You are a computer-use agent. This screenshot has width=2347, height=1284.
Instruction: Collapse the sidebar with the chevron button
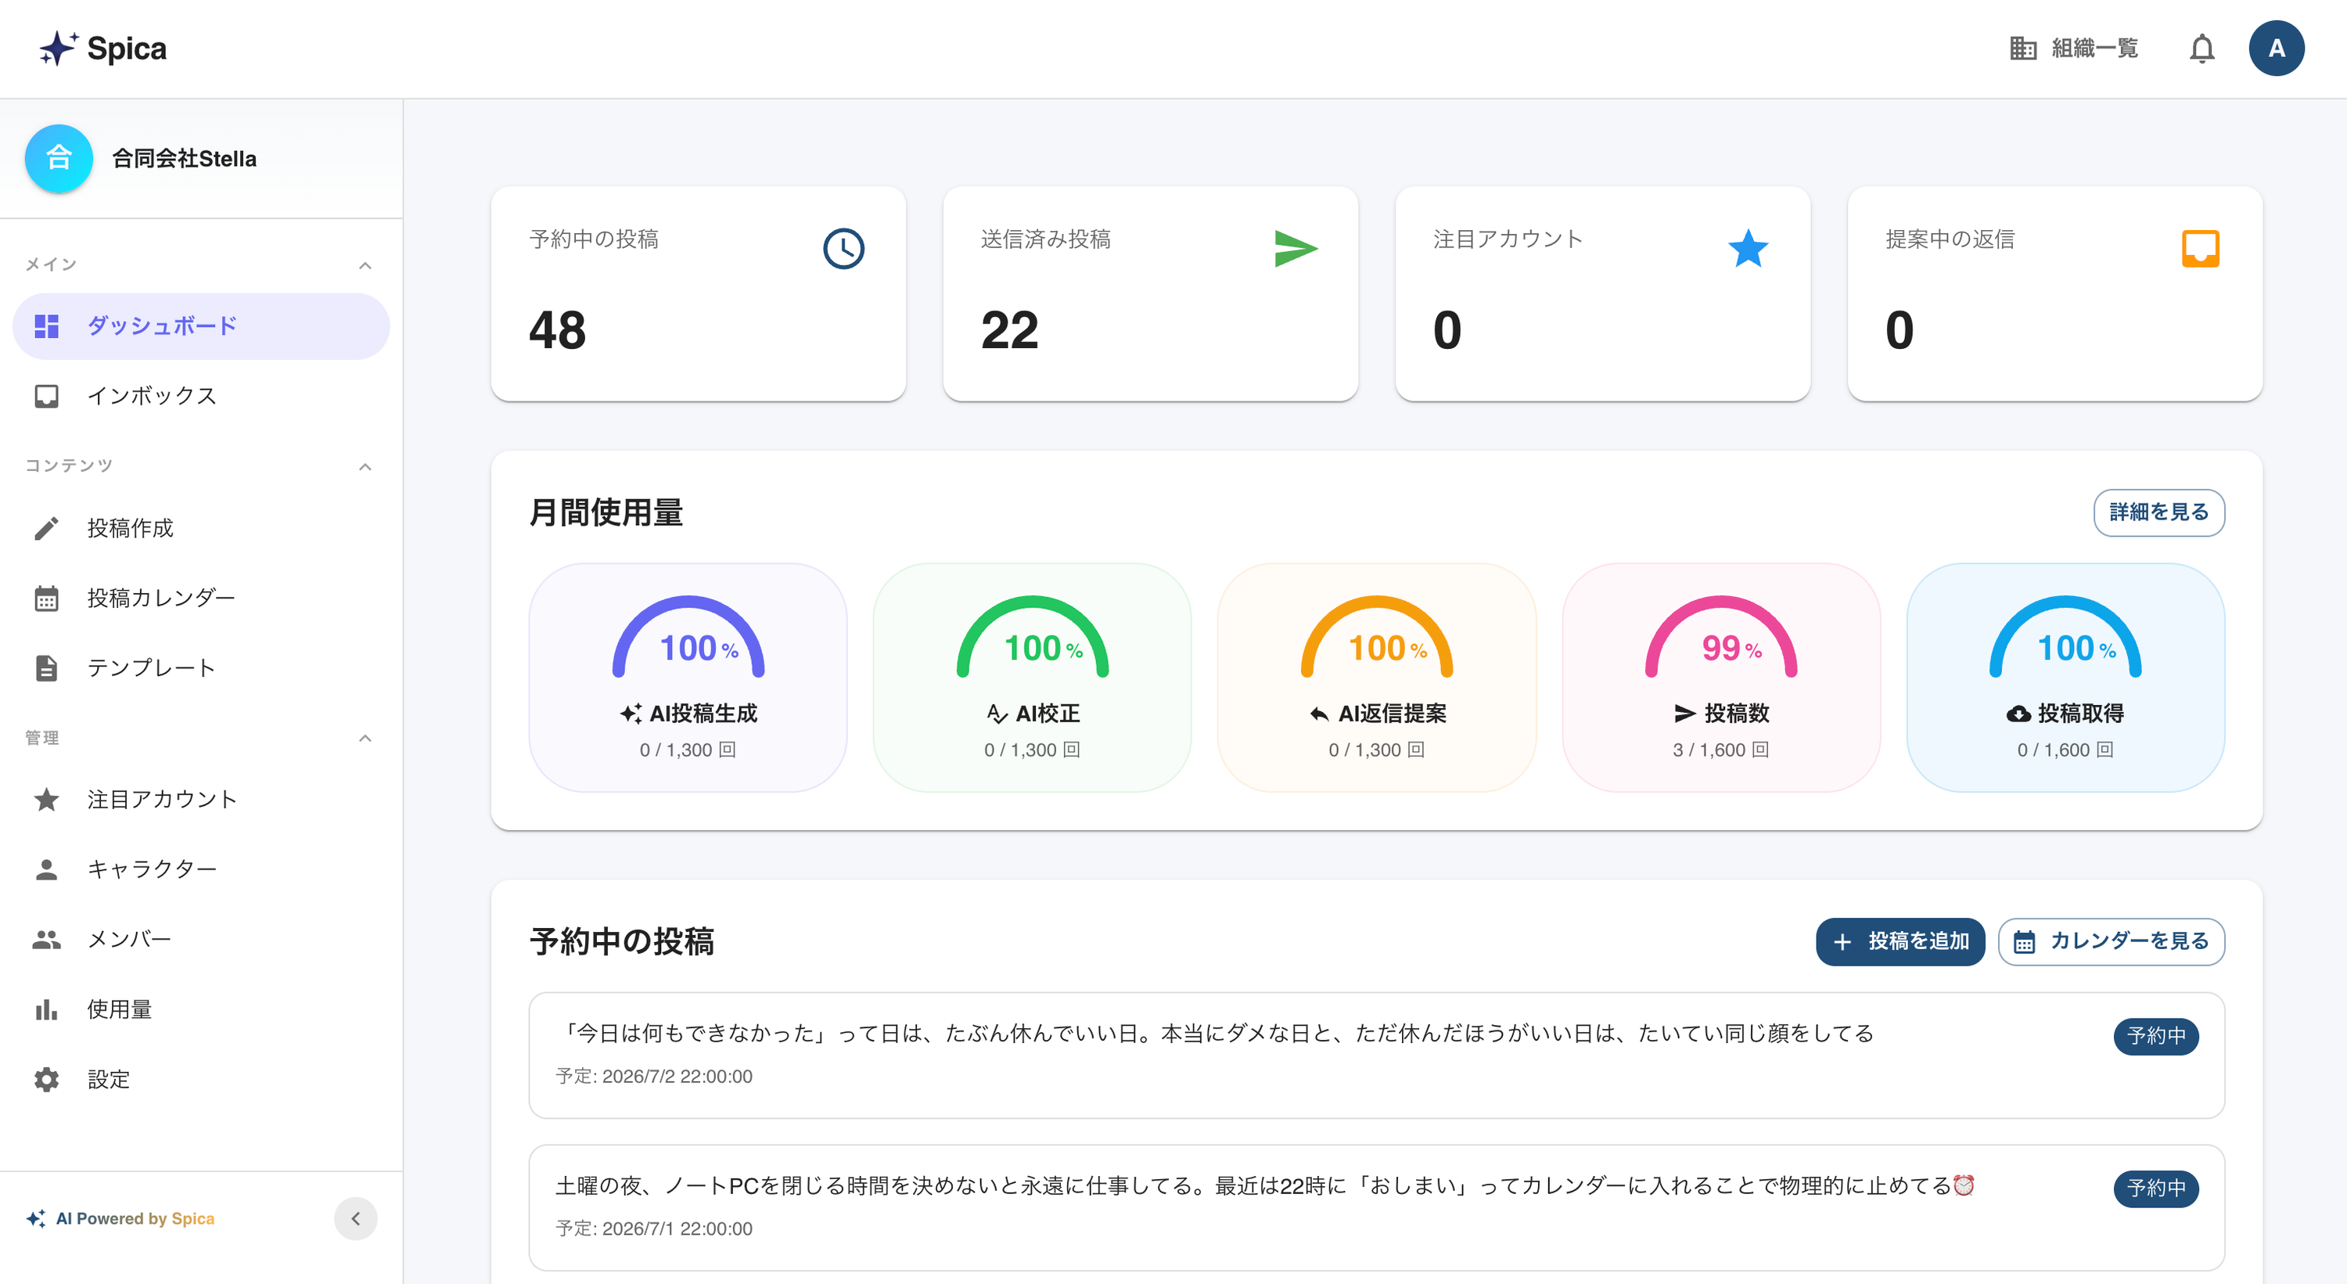coord(355,1218)
